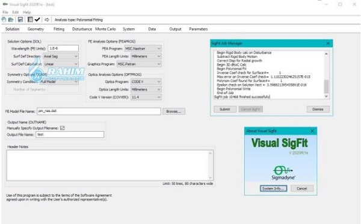The image size is (361, 224).
Task: Click the right arrow toolbar icon
Action: [x=47, y=20]
